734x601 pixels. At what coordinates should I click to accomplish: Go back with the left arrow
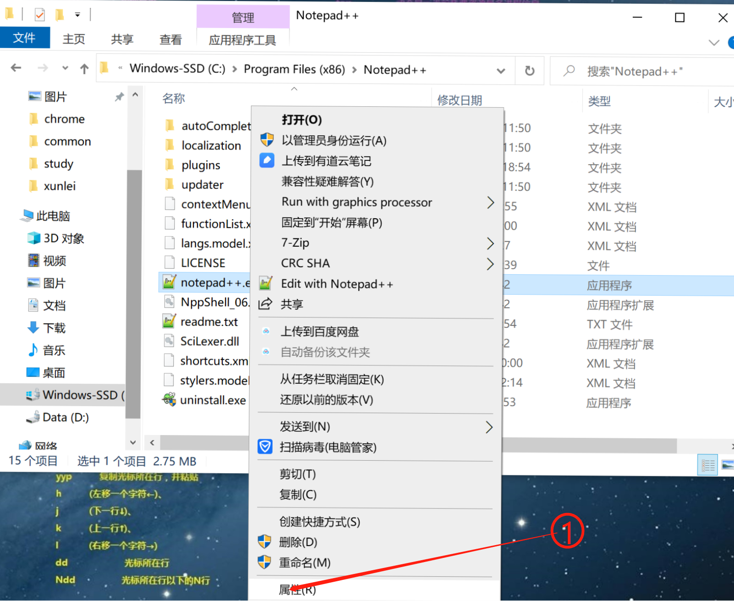point(16,68)
